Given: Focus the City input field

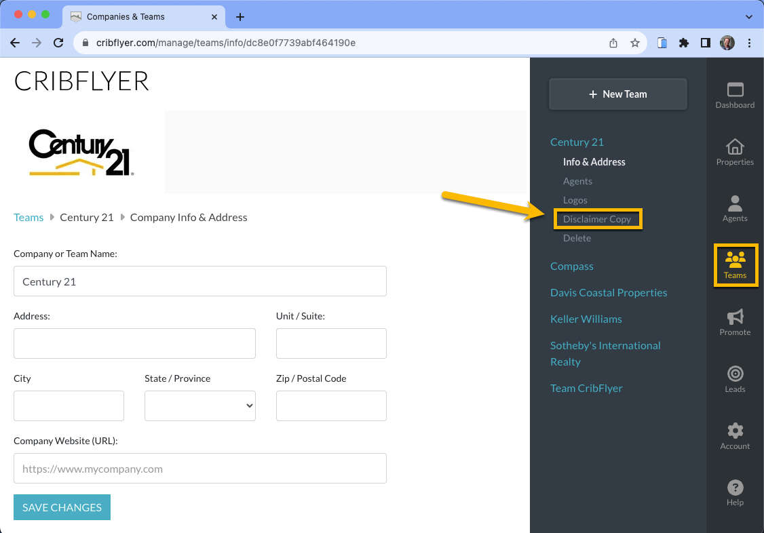Looking at the screenshot, I should [69, 406].
